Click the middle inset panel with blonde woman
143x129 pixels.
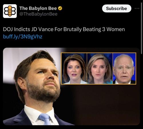(x=100, y=68)
